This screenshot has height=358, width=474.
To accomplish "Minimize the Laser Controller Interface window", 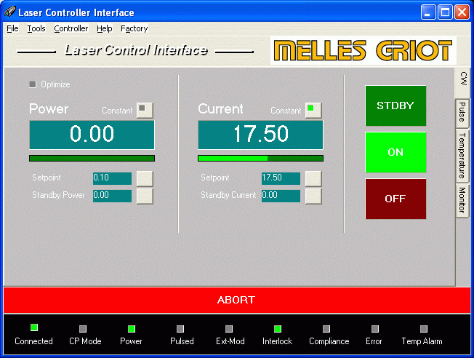I will click(428, 12).
